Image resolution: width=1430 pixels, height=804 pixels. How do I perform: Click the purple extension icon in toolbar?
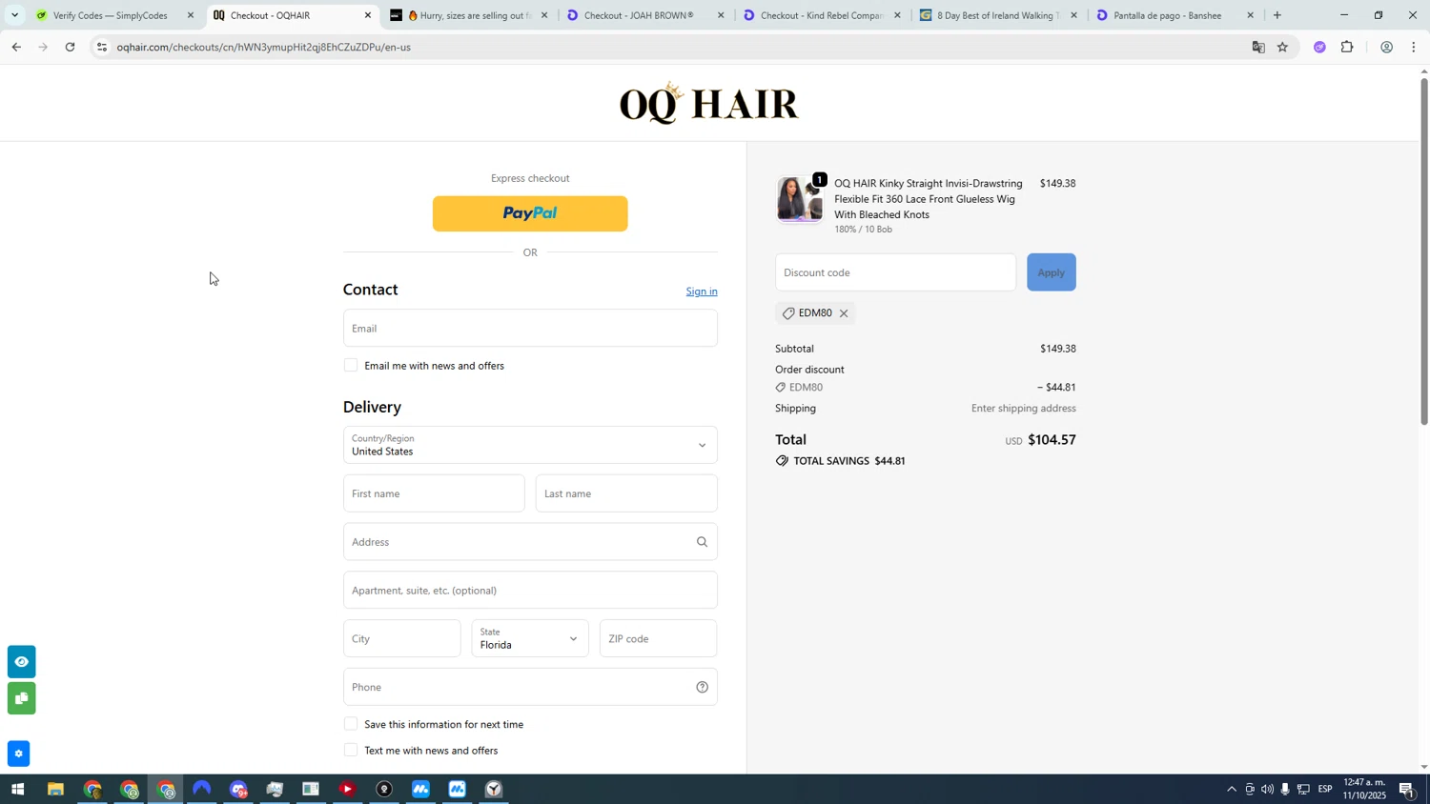click(x=1320, y=47)
